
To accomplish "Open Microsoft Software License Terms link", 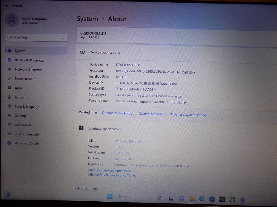I will 112,175.
